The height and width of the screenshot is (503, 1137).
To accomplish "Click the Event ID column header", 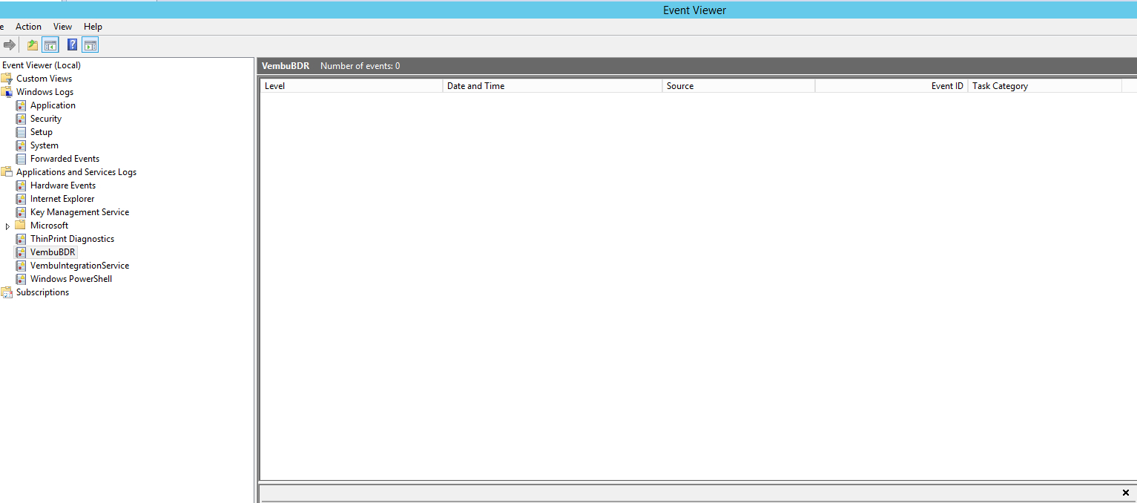I will (891, 86).
